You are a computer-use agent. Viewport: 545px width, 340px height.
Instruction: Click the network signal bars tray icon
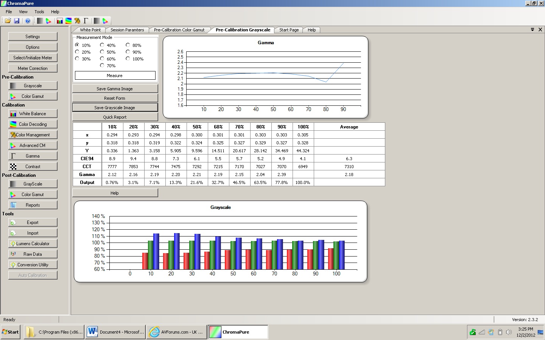482,332
